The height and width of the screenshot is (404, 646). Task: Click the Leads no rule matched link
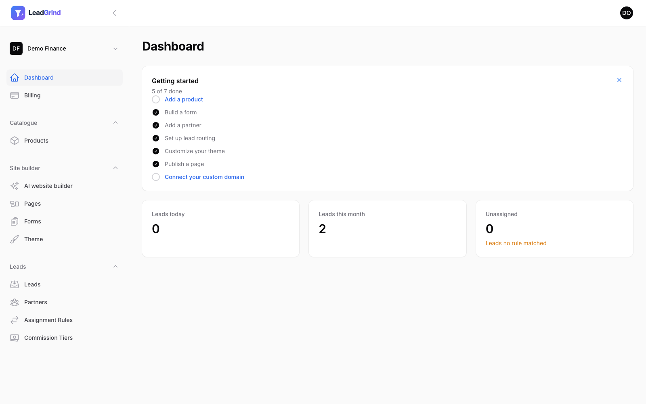[516, 243]
